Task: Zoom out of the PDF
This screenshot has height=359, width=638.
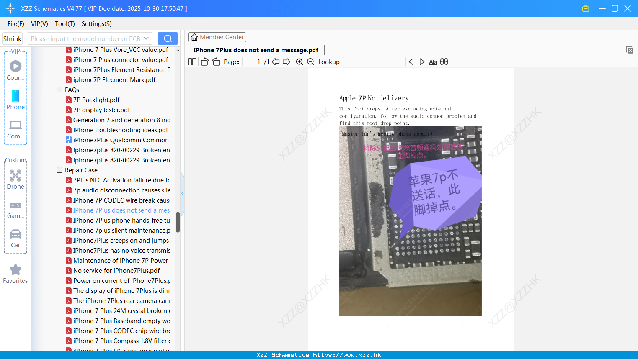Action: pos(310,62)
